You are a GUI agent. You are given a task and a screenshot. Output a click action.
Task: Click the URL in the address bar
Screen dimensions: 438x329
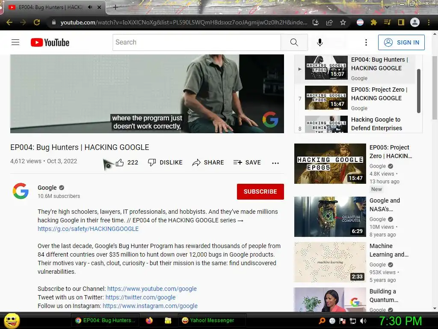tap(184, 22)
